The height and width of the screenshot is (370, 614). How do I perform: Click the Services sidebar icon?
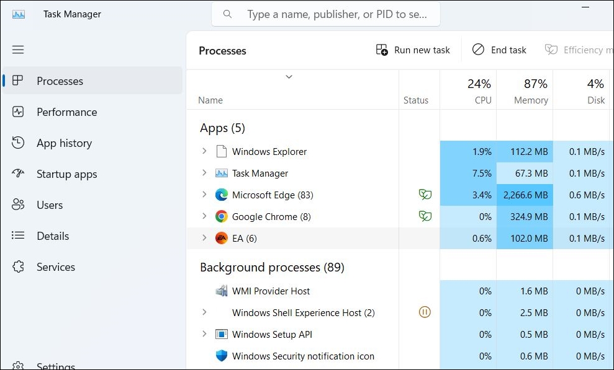click(19, 266)
